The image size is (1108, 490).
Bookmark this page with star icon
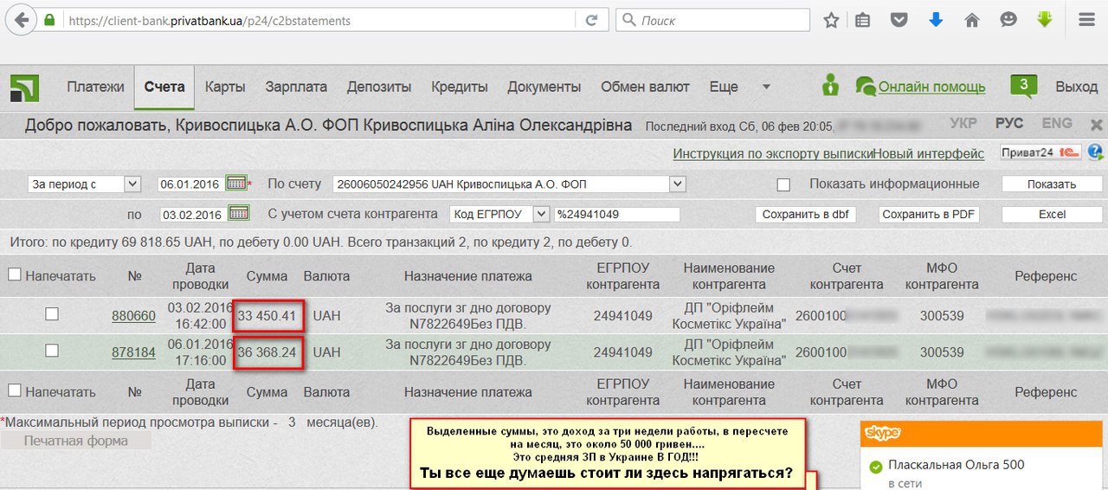click(x=831, y=20)
